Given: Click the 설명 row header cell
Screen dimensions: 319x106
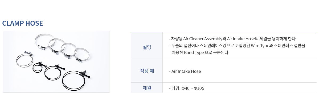Looking at the screenshot, I should coord(146,47).
